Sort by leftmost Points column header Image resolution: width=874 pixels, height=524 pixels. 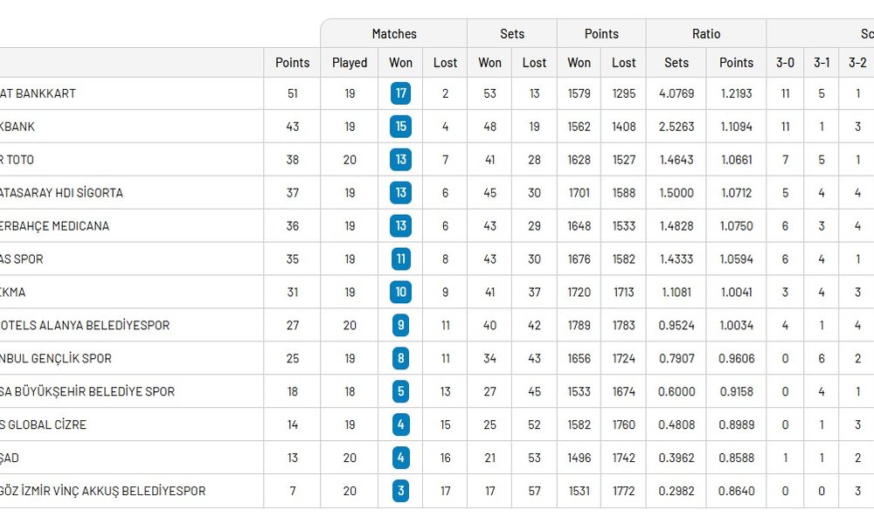click(292, 63)
